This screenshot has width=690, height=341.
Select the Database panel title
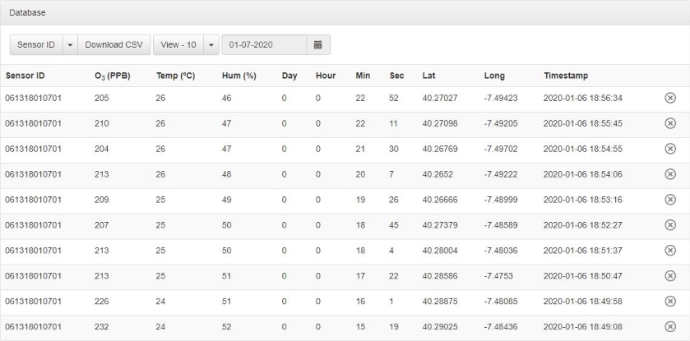[x=27, y=13]
